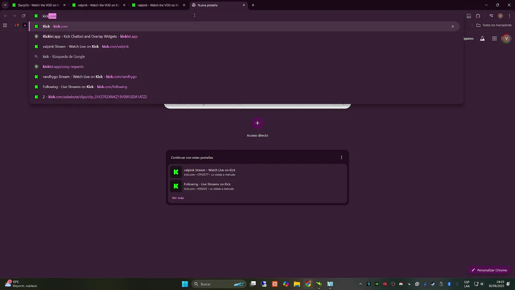Open the notifications bell icon
The height and width of the screenshot is (290, 515).
click(508, 284)
